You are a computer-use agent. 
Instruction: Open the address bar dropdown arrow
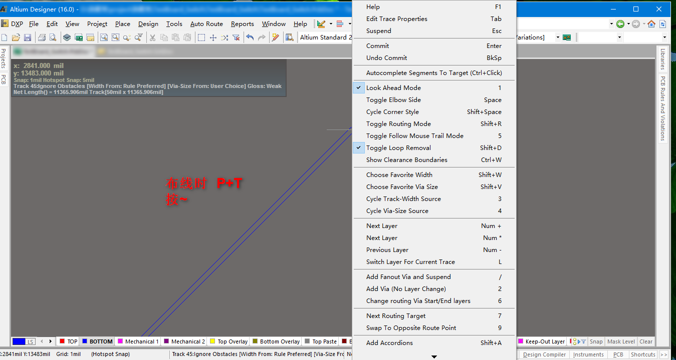point(611,24)
